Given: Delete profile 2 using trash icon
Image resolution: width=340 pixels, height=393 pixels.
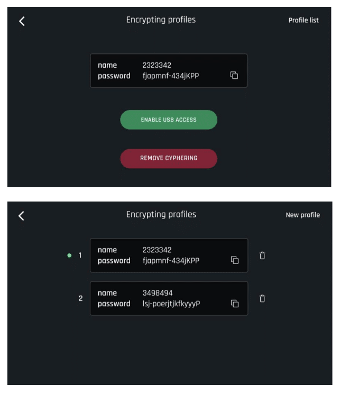Looking at the screenshot, I should pos(262,298).
